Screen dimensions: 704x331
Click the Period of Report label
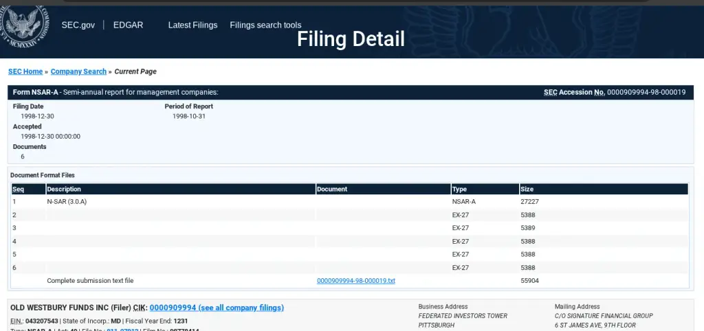(189, 106)
